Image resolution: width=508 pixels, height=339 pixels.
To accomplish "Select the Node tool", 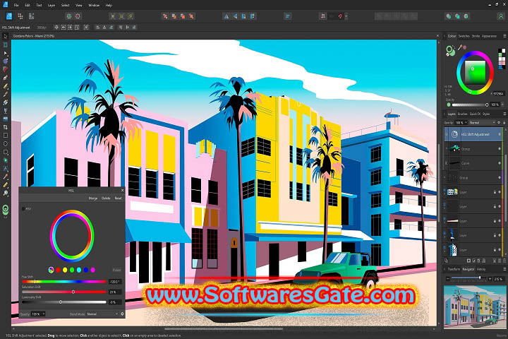I will (5, 52).
